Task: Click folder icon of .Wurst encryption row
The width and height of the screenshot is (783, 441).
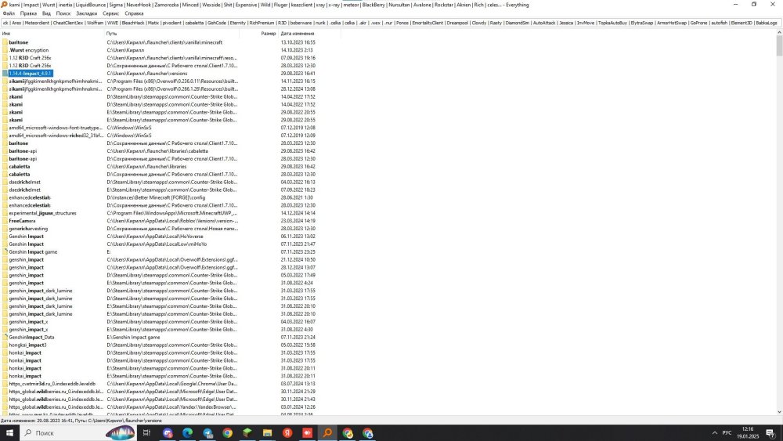Action: (x=5, y=50)
